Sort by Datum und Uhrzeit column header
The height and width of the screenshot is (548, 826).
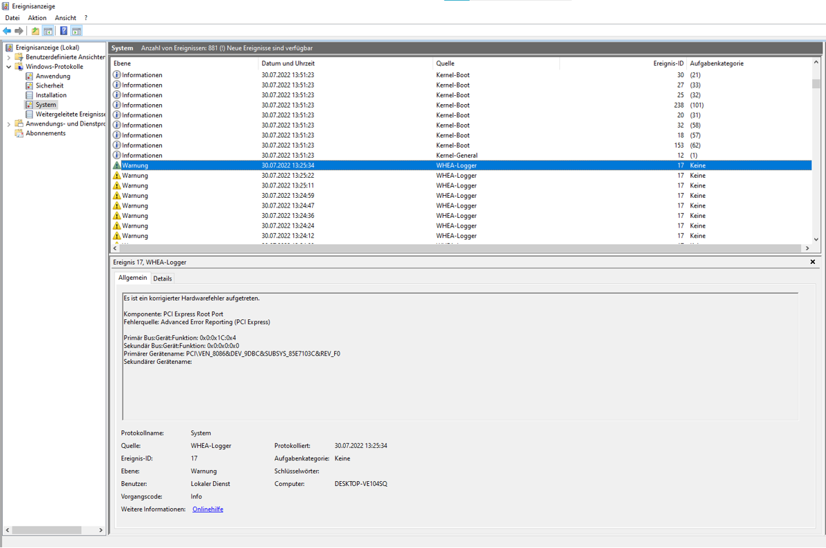[x=346, y=63]
